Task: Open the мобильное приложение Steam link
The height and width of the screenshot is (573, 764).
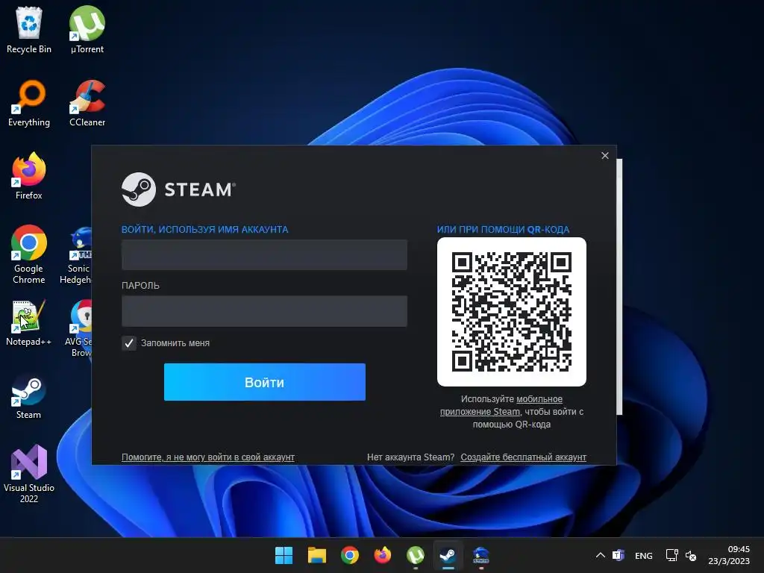Action: [x=501, y=405]
